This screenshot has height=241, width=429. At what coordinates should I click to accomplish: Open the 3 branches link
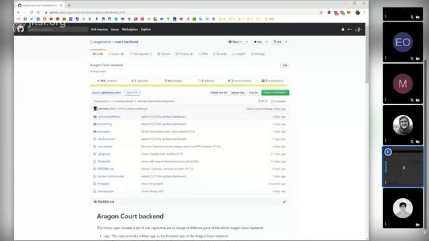click(139, 81)
